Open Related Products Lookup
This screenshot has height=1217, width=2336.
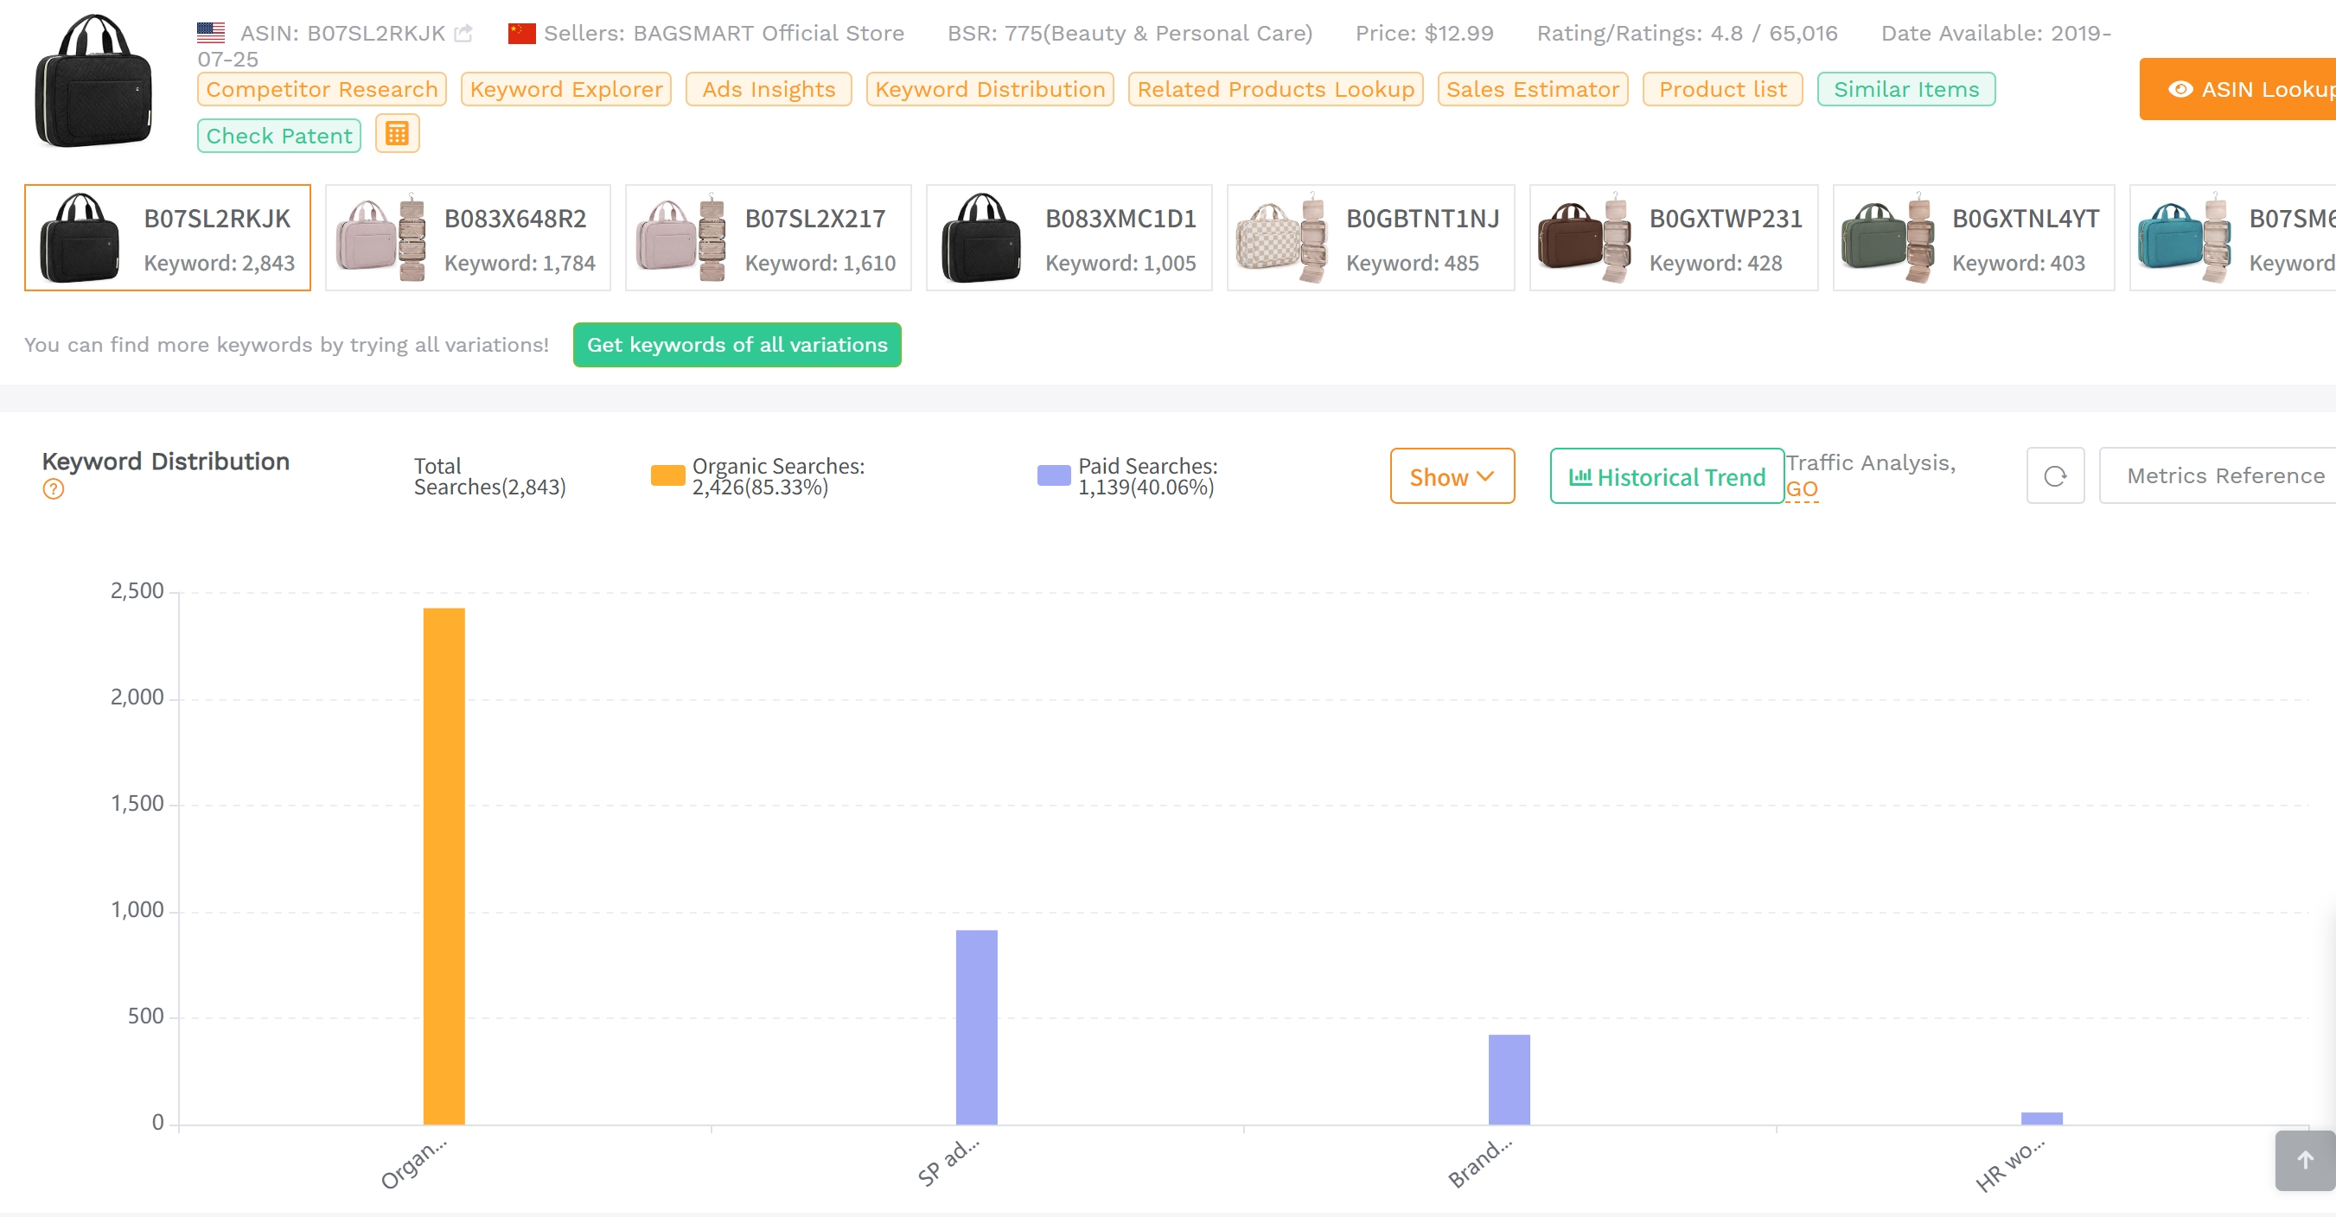click(1275, 89)
